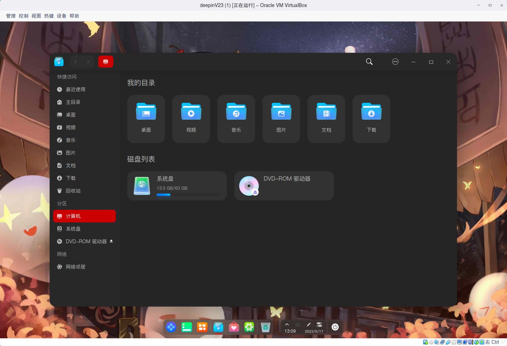
Task: Select the 文档 folder card under 我的目录
Action: [x=326, y=119]
